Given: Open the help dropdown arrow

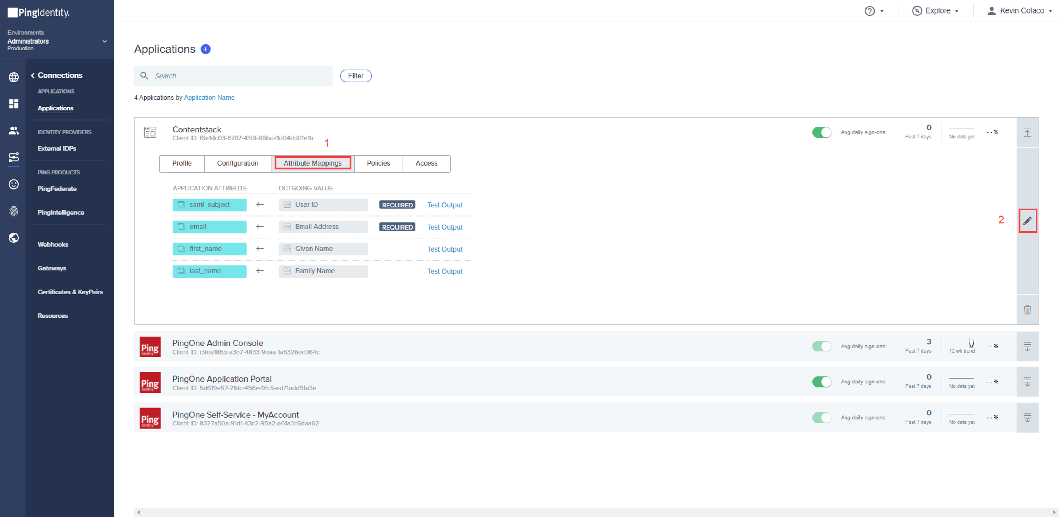Looking at the screenshot, I should coord(882,12).
